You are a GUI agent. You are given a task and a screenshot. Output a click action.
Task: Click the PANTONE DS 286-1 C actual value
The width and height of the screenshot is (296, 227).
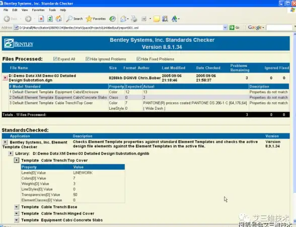click(x=195, y=103)
